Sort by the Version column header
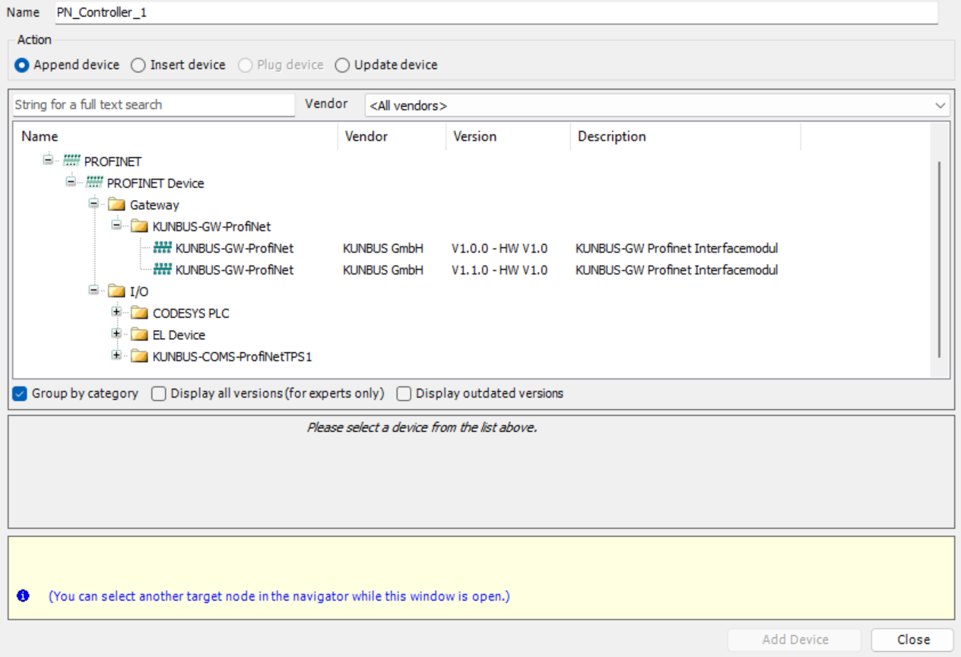The height and width of the screenshot is (657, 961). tap(474, 137)
